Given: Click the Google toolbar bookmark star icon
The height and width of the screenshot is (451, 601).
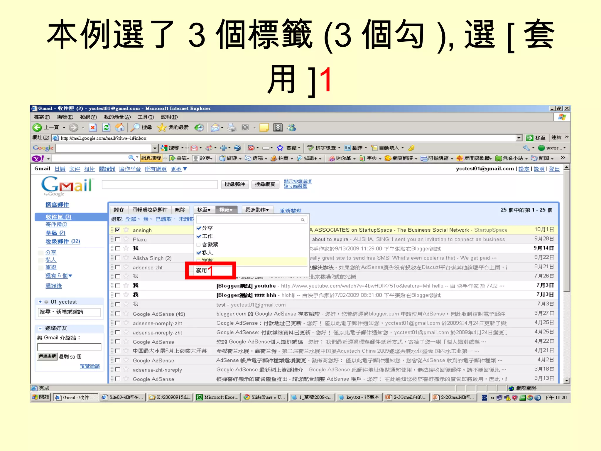Looking at the screenshot, I should pos(280,148).
